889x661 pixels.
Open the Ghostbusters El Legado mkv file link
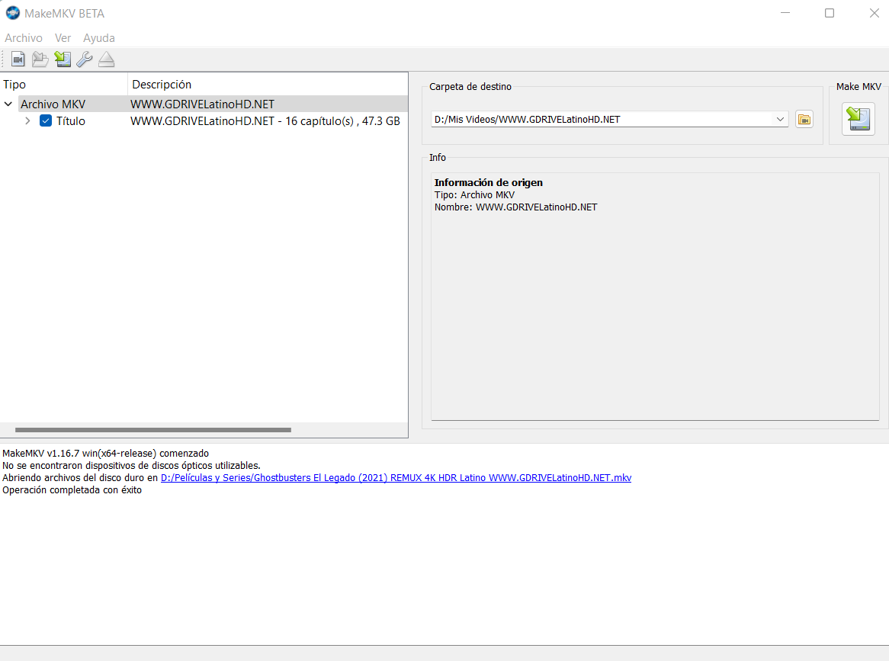tap(396, 477)
